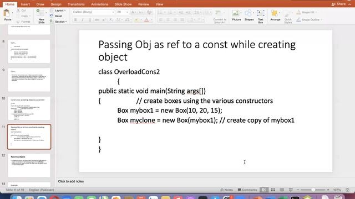Screen dimensions: 355x199
Task: Open the Review tab
Action: click(144, 4)
